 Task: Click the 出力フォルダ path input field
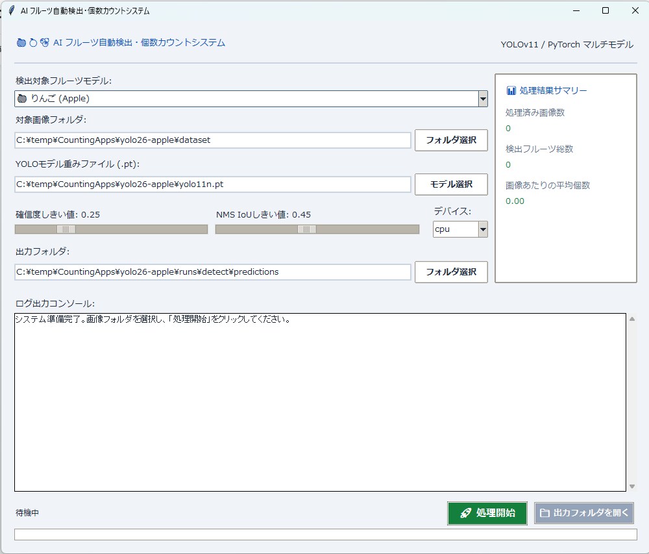[x=213, y=272]
